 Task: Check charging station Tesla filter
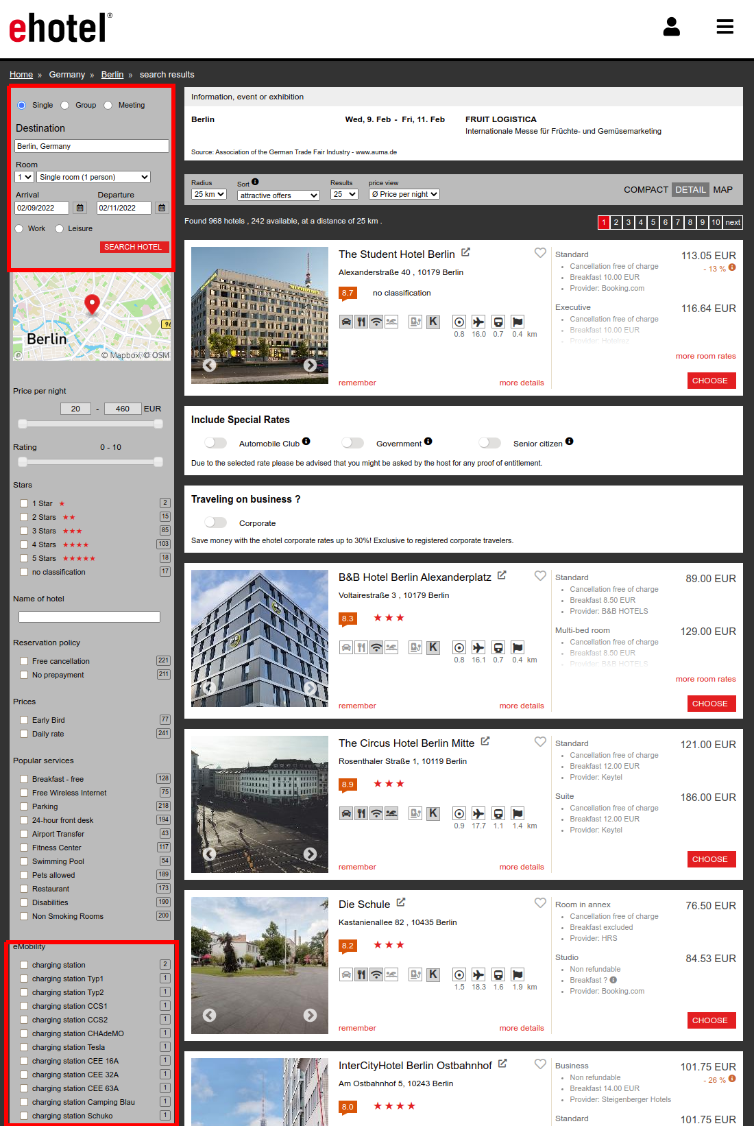pos(24,1047)
